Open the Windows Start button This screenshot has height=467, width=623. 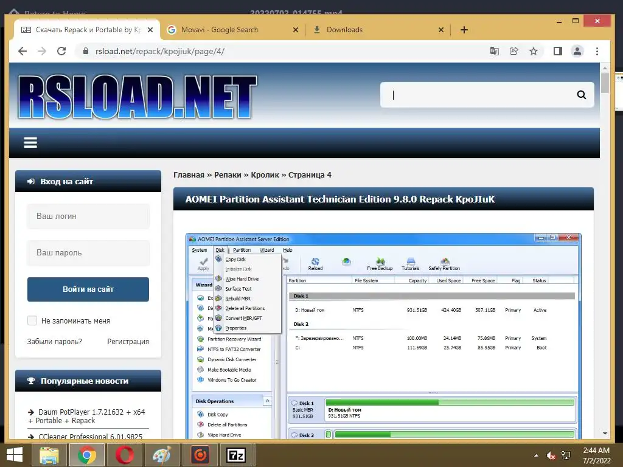[15, 455]
